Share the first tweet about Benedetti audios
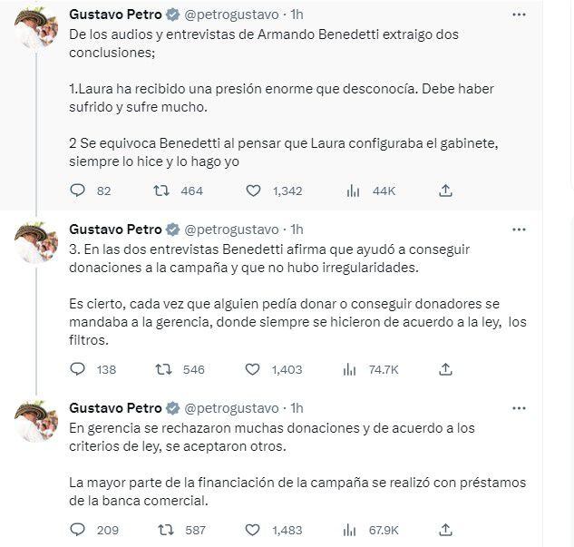The image size is (574, 547). pos(444,190)
